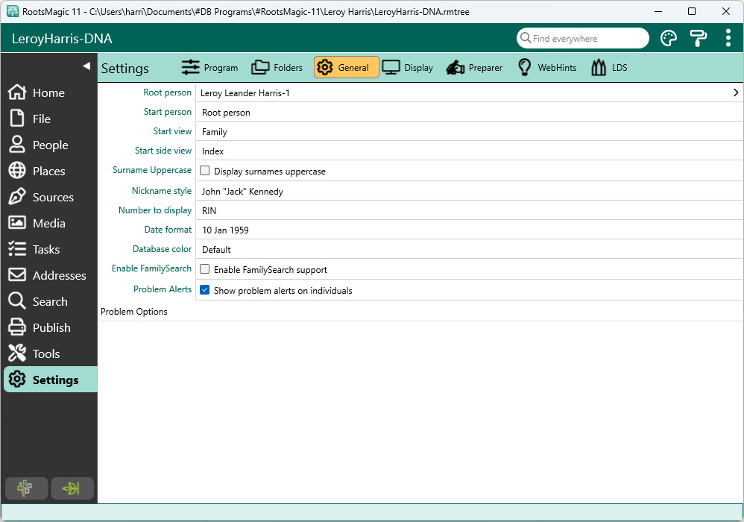Switch to the Folders settings tab
Image resolution: width=744 pixels, height=522 pixels.
click(277, 68)
